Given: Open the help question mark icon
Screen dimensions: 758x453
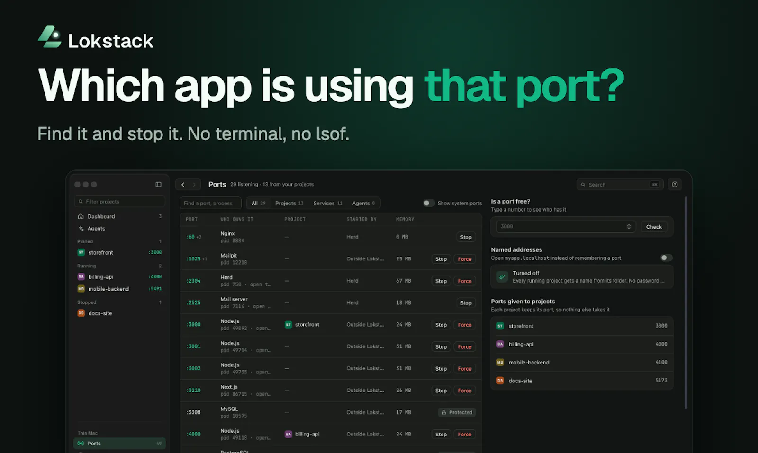Looking at the screenshot, I should click(x=675, y=185).
